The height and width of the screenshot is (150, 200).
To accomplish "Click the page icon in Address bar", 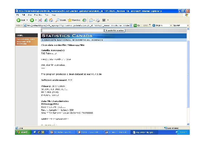I will click(x=25, y=25).
